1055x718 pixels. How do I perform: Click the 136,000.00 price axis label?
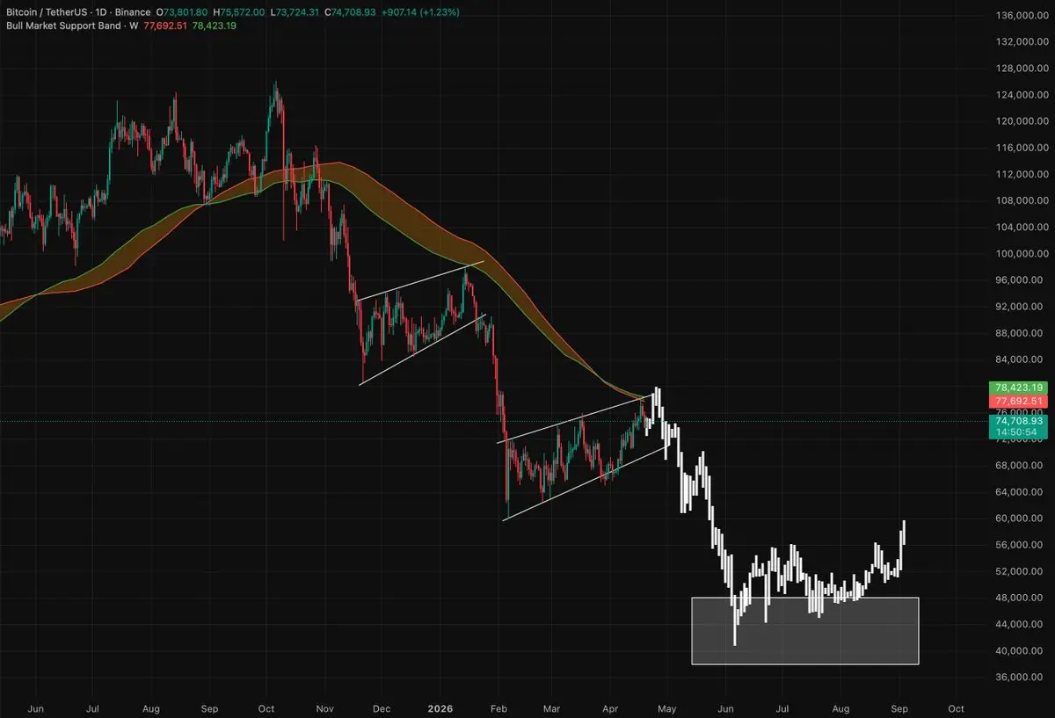pyautogui.click(x=1022, y=16)
